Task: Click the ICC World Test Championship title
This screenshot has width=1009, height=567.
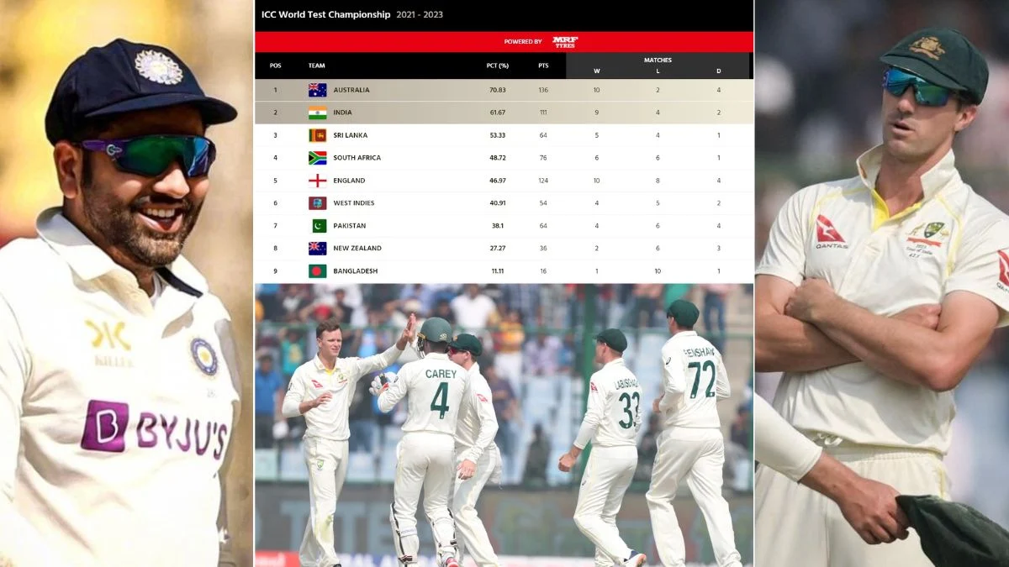Action: (x=326, y=14)
